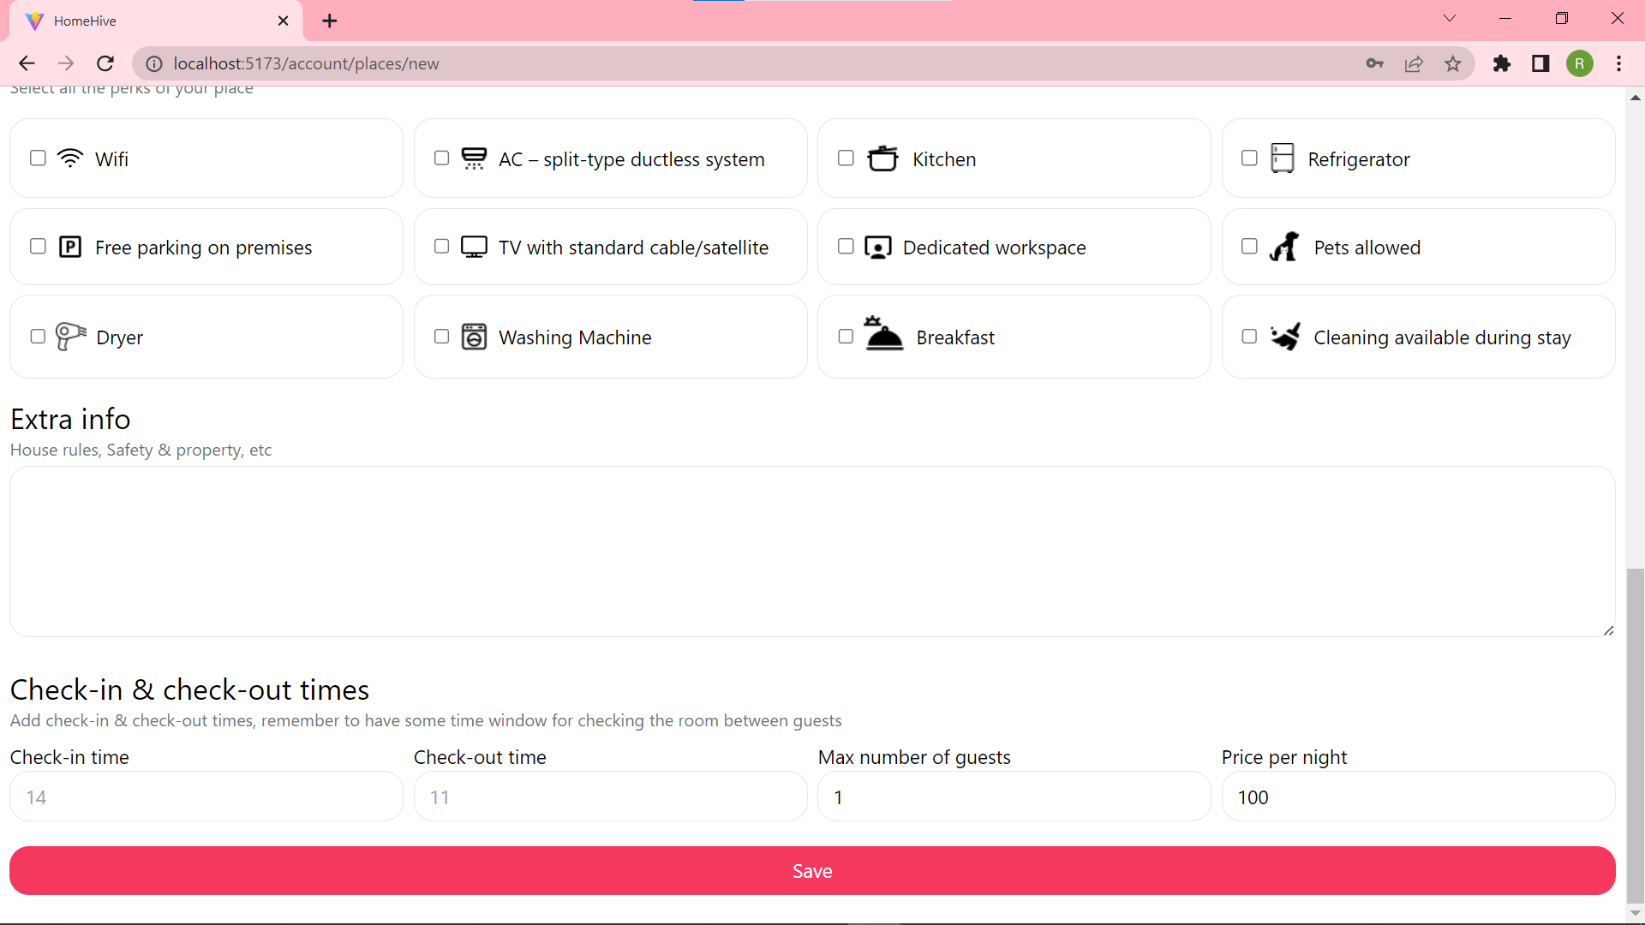Click the Washing Machine icon
This screenshot has height=925, width=1645.
(474, 337)
